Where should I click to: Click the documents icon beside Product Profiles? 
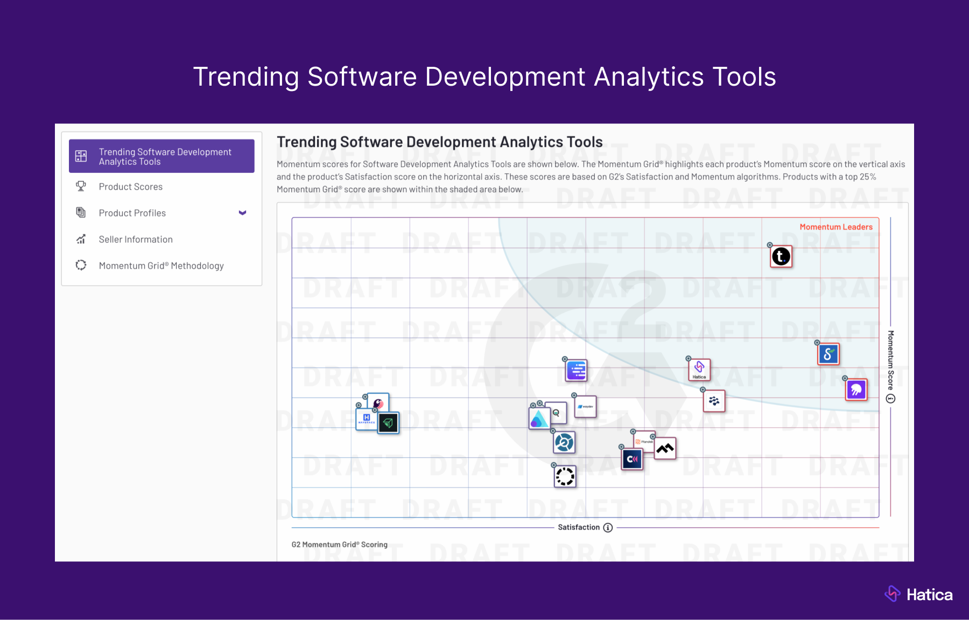(x=81, y=213)
